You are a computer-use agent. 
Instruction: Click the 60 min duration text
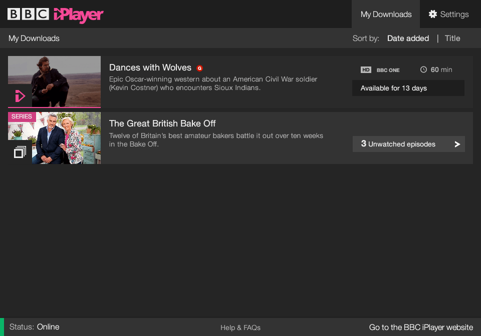441,69
